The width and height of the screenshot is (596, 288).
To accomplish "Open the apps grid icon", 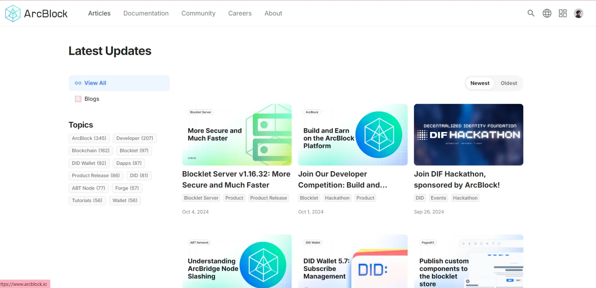I will click(x=563, y=13).
